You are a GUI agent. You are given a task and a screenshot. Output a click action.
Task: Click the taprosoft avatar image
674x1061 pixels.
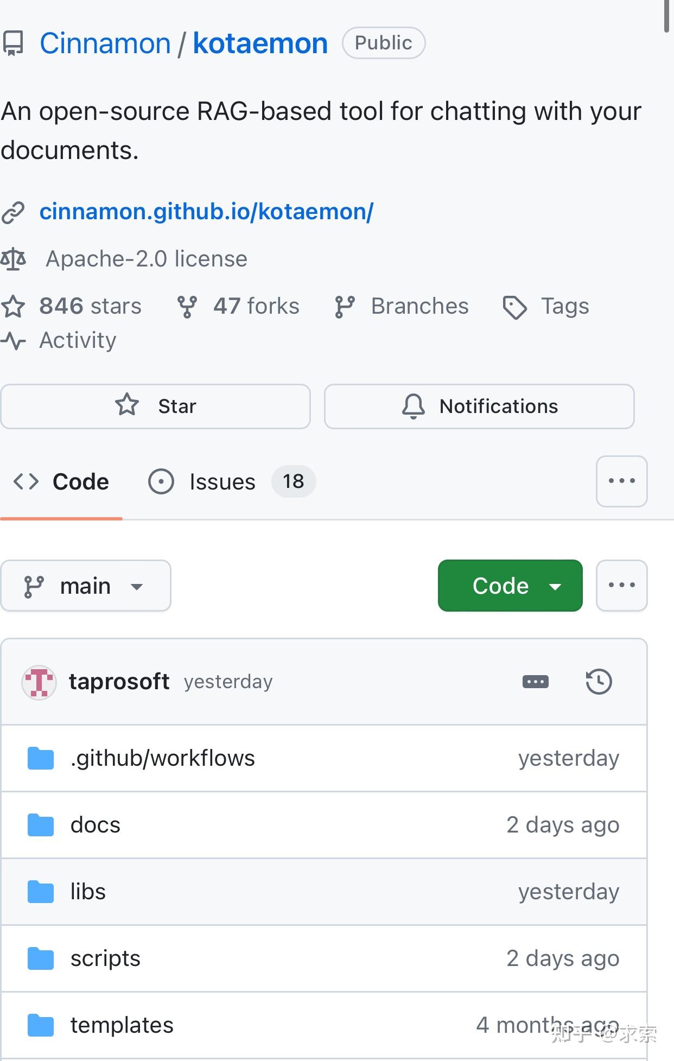(39, 682)
